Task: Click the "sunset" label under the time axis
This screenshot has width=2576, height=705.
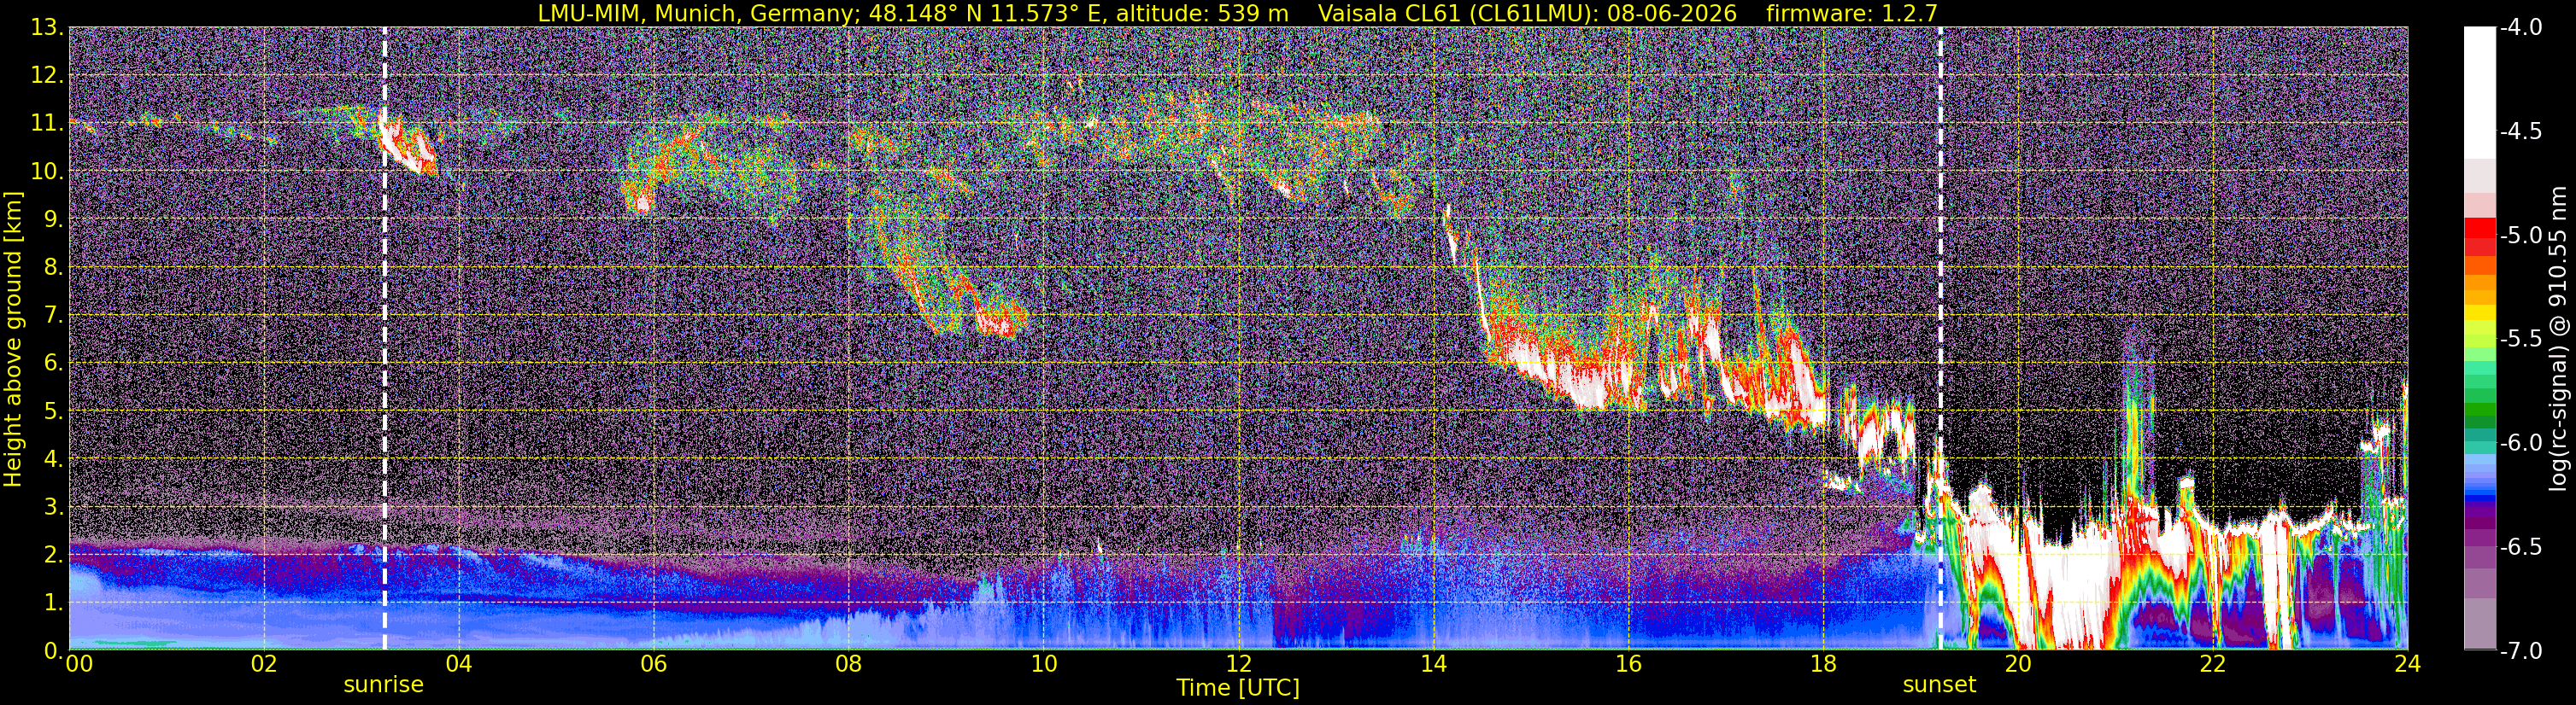Action: pos(1939,685)
